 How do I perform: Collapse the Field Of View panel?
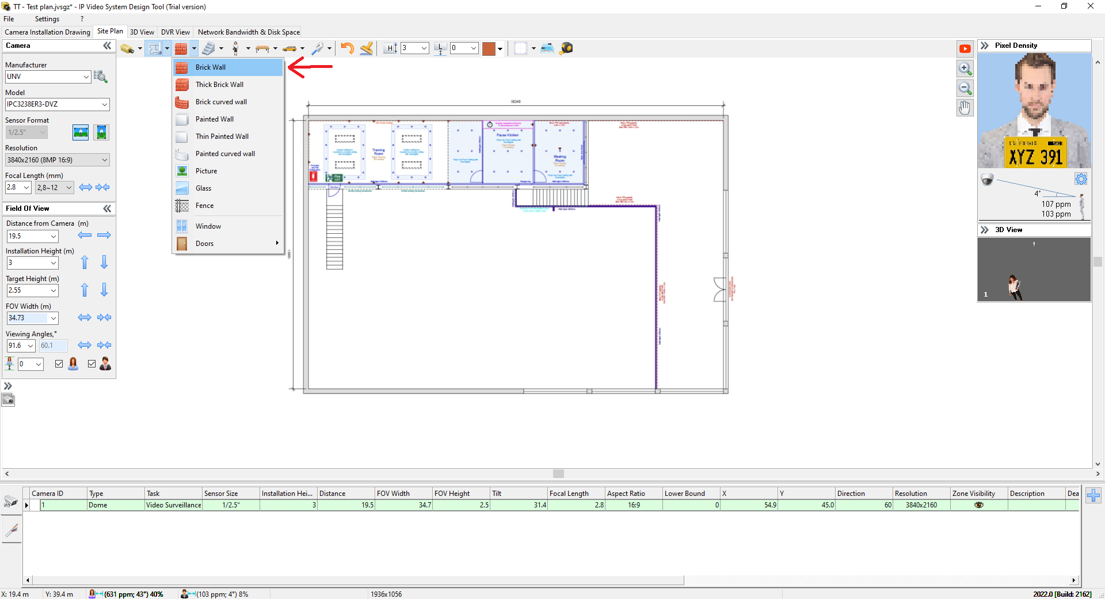(x=107, y=208)
